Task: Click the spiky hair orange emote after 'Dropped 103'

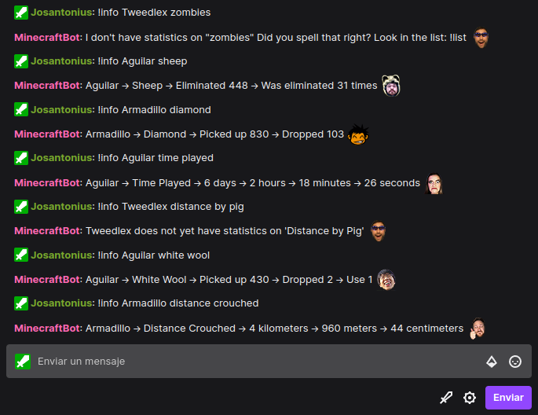Action: 358,134
